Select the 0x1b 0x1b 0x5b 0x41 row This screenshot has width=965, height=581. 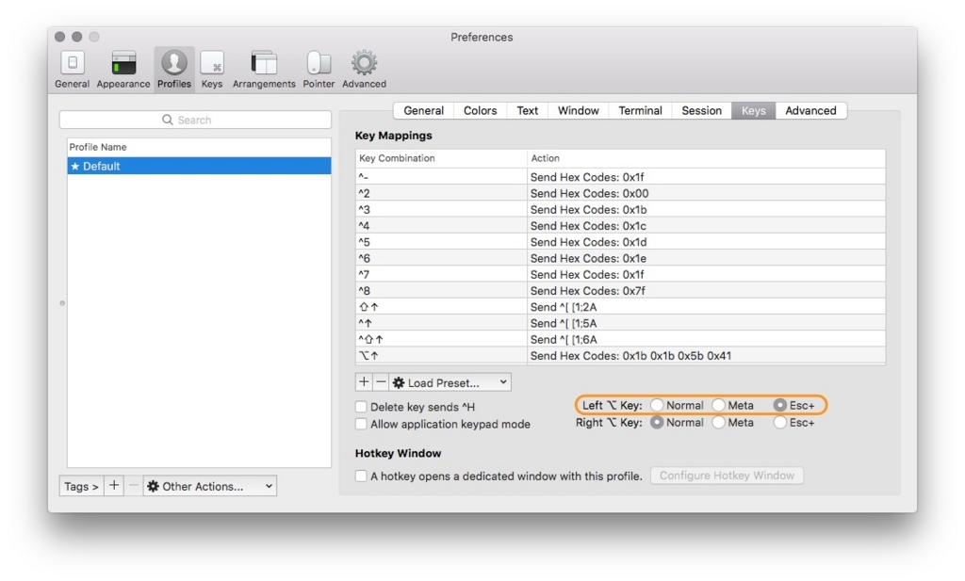coord(620,355)
